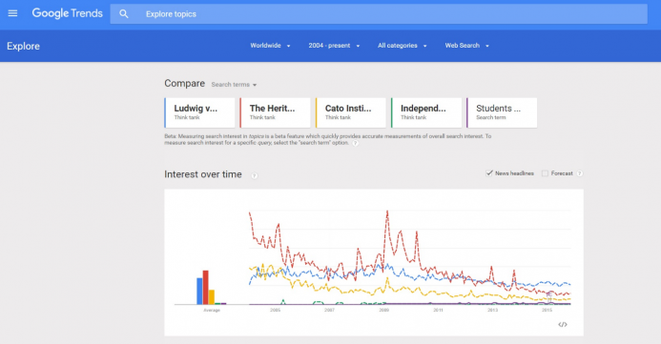The width and height of the screenshot is (661, 344).
Task: Click the red Average bar
Action: pos(206,287)
